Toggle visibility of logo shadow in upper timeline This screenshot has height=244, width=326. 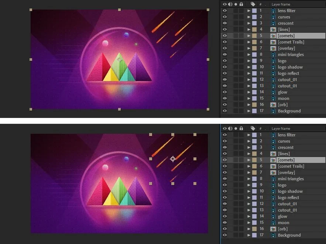225,67
